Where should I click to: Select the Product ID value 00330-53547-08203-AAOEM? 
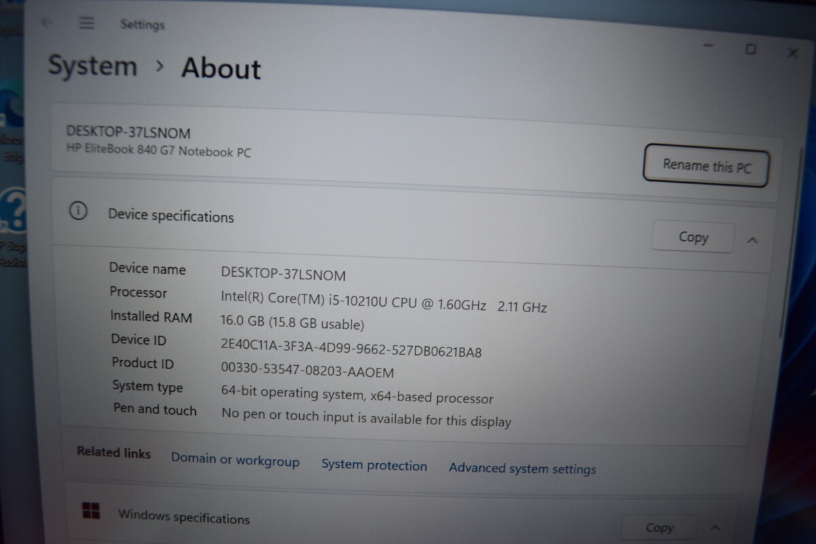click(x=307, y=371)
